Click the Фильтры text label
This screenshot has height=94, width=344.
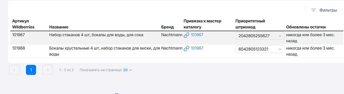pos(328,10)
